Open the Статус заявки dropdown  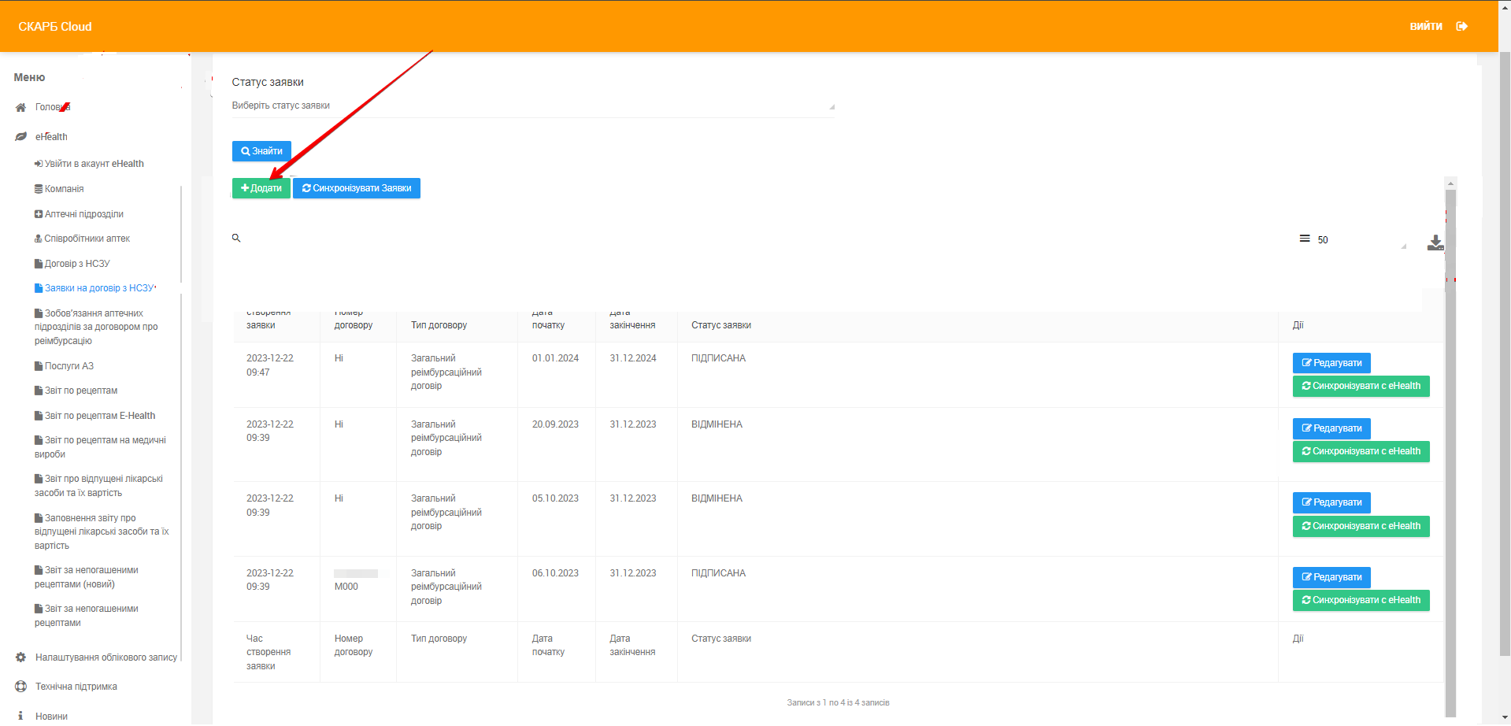pyautogui.click(x=532, y=106)
